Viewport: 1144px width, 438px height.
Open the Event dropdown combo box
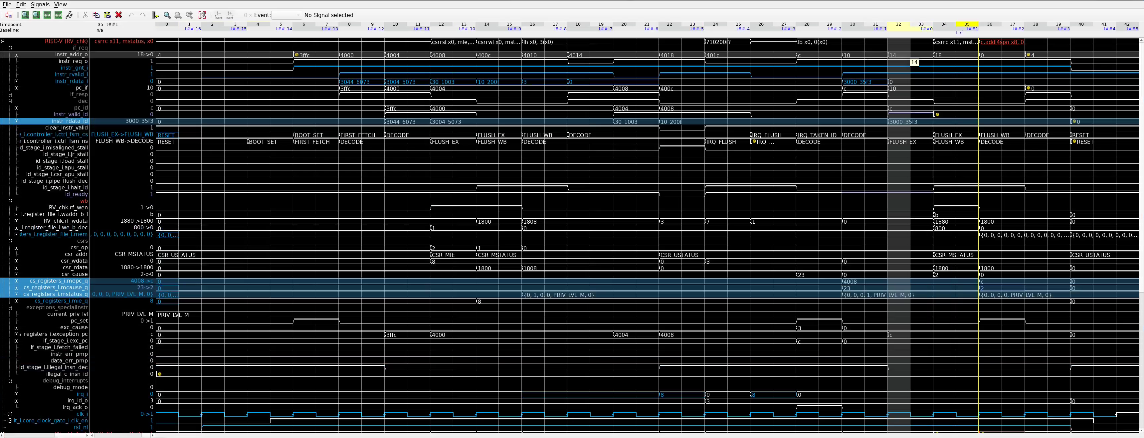click(286, 15)
